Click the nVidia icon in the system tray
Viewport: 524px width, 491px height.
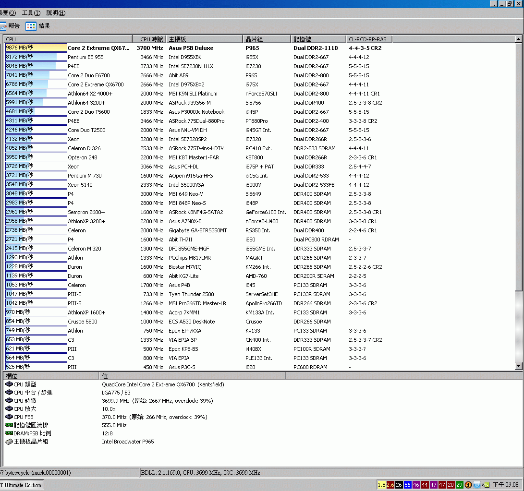tap(485, 485)
